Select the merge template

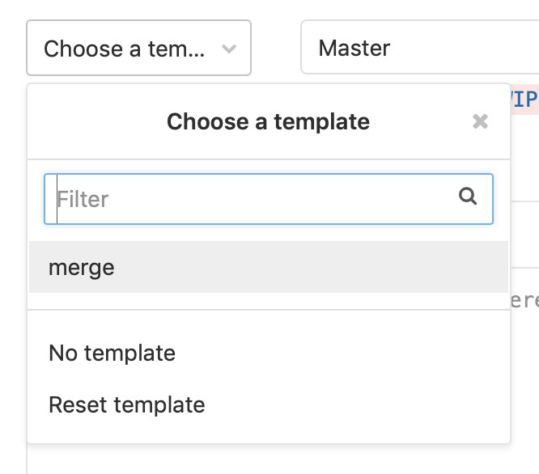(82, 267)
